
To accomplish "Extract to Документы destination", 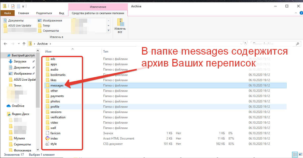I will 14,20.
